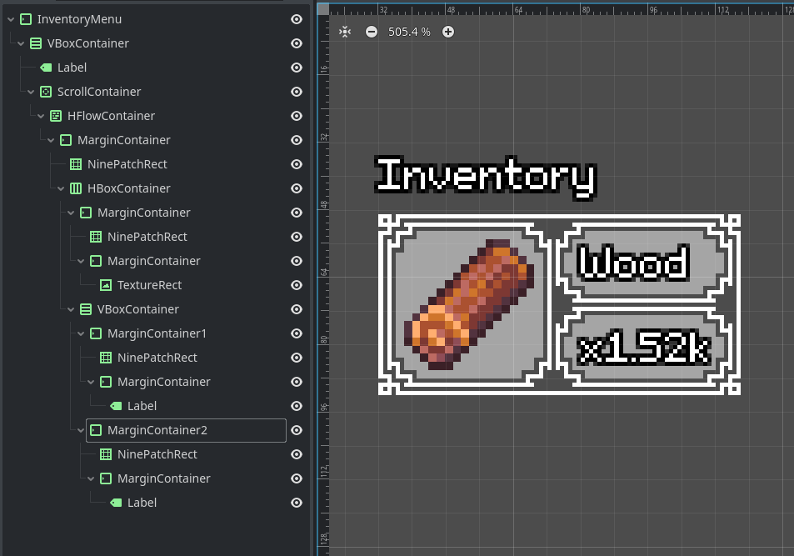Viewport: 794px width, 556px height.
Task: Hide the TextureRect node
Action: click(x=297, y=285)
